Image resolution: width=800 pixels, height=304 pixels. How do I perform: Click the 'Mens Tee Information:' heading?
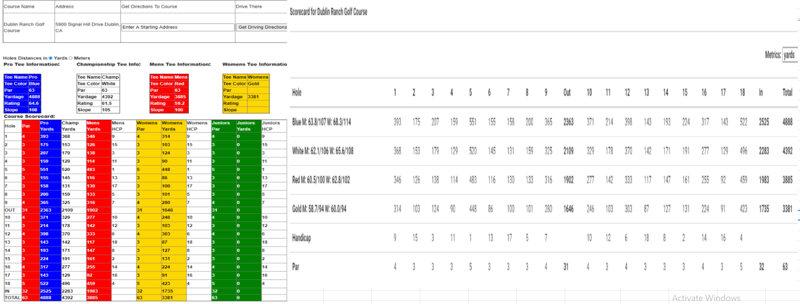(x=180, y=64)
